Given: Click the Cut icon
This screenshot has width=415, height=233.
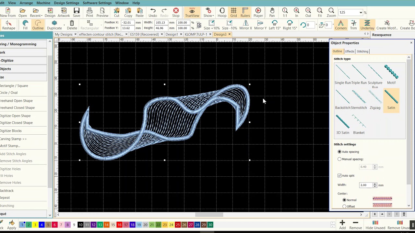Looking at the screenshot, I should [x=117, y=12].
